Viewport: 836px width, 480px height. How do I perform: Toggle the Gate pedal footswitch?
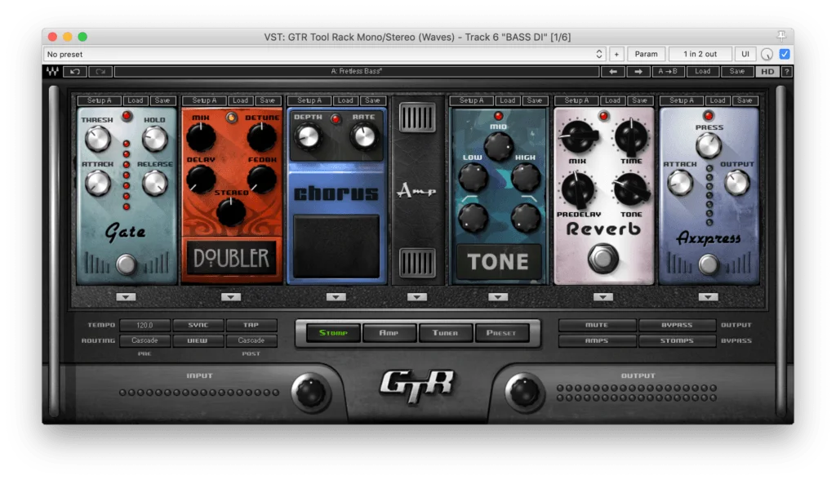[127, 264]
